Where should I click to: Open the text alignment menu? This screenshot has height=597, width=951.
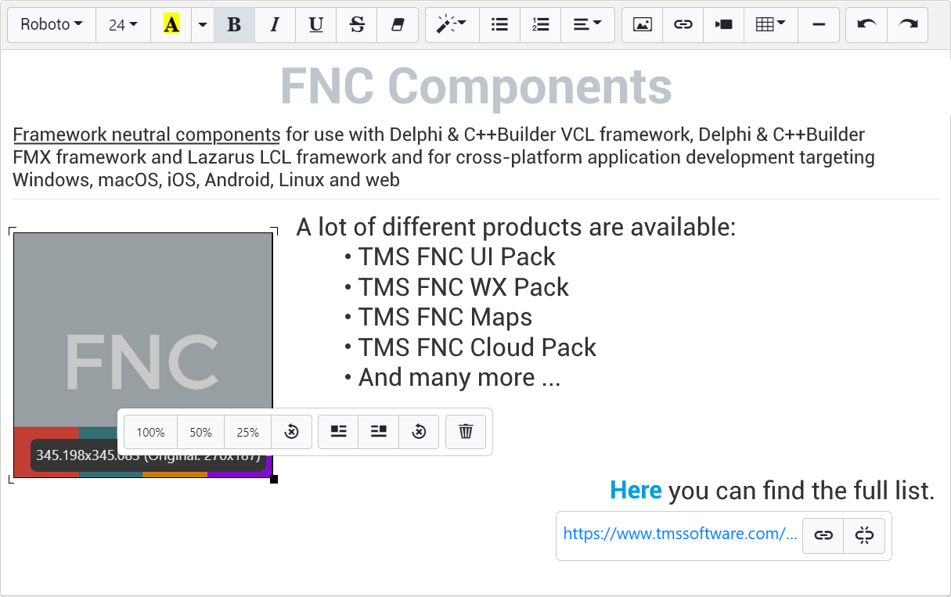point(587,24)
